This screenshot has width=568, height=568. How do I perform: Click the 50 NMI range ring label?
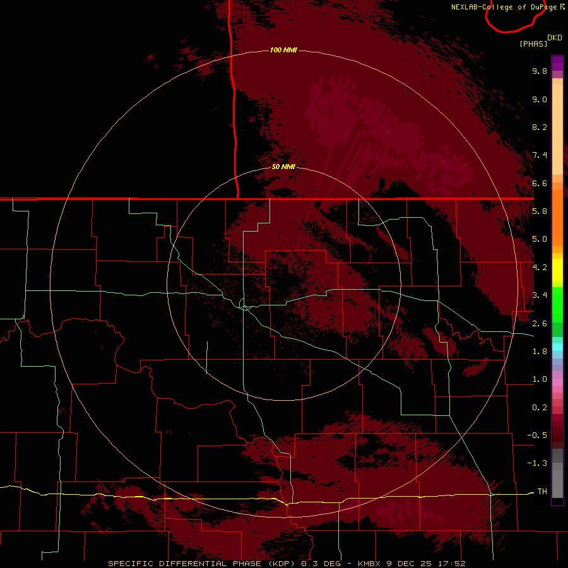coord(283,167)
